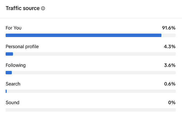182x119 pixels.
Task: Click the blue fill of Personal profile bar
Action: 9,54
